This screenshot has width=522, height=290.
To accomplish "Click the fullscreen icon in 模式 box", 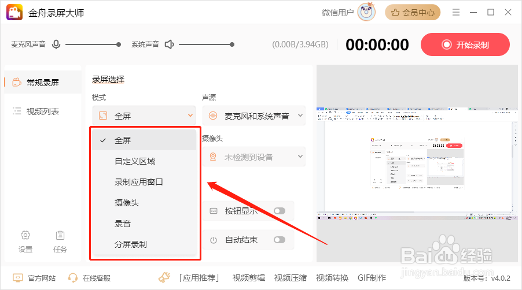I will pyautogui.click(x=103, y=116).
